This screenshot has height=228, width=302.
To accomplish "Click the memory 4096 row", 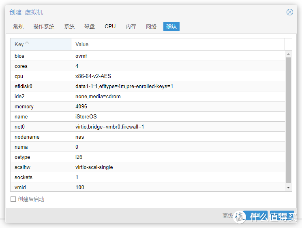I will pyautogui.click(x=148, y=107).
